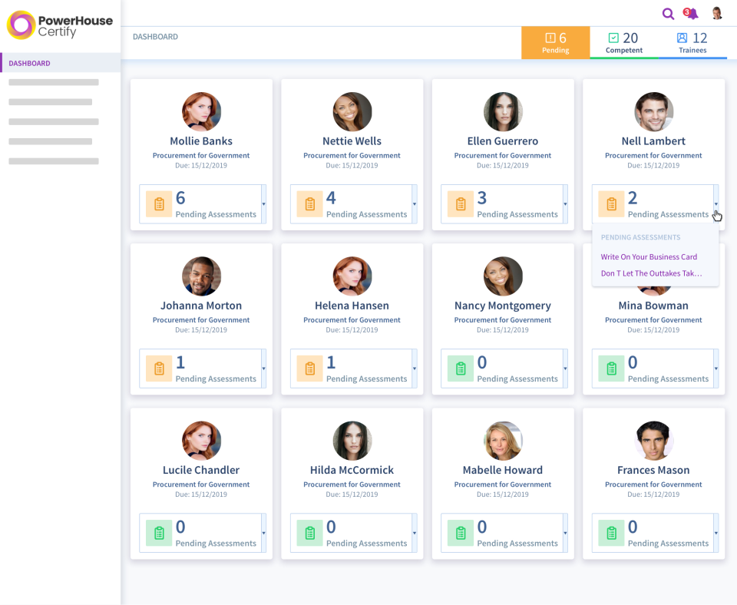Click the Trainees badge icon on the Trainees tab
This screenshot has height=605, width=737.
[x=682, y=35]
